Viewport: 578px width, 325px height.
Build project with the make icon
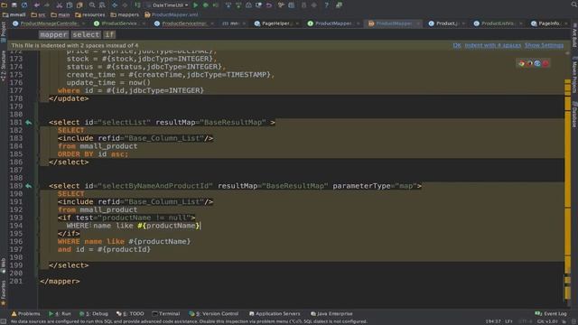(x=137, y=5)
